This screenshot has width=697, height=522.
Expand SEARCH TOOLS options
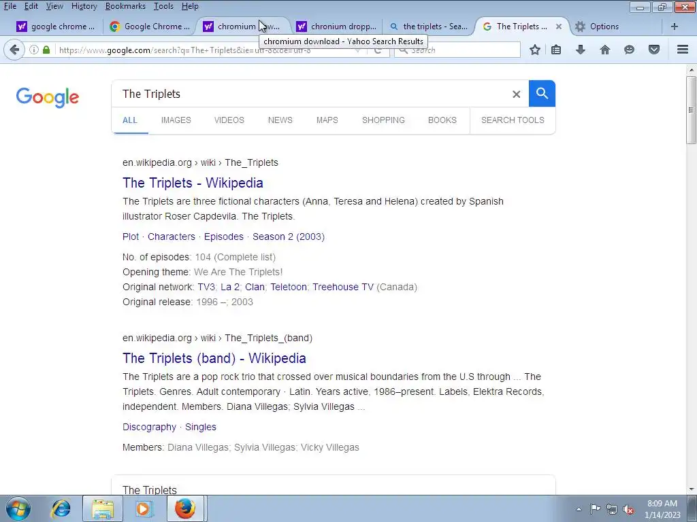coord(513,120)
